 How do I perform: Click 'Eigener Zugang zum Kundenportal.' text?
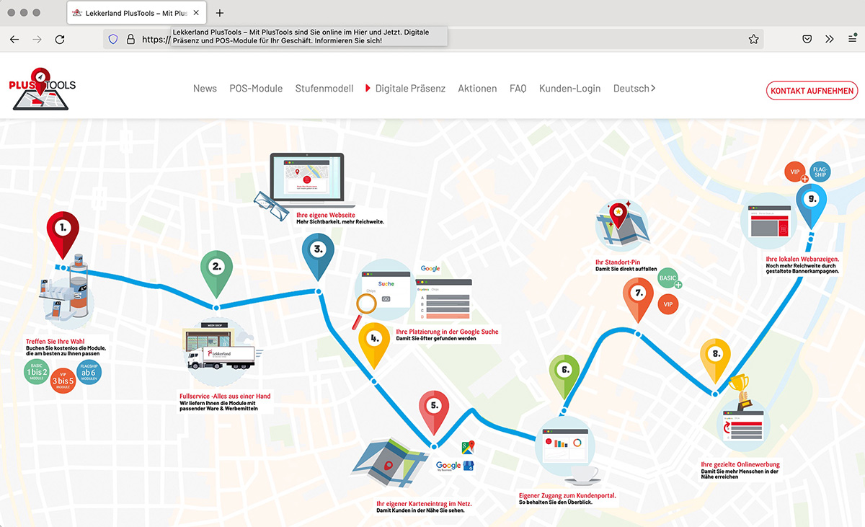(x=567, y=496)
